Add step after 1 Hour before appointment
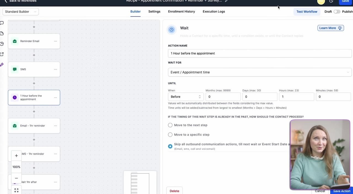This screenshot has width=353, height=194. pos(34,112)
